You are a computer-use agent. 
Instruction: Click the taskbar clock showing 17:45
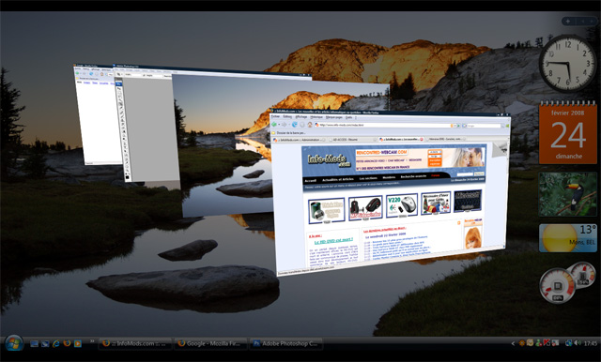tap(591, 343)
